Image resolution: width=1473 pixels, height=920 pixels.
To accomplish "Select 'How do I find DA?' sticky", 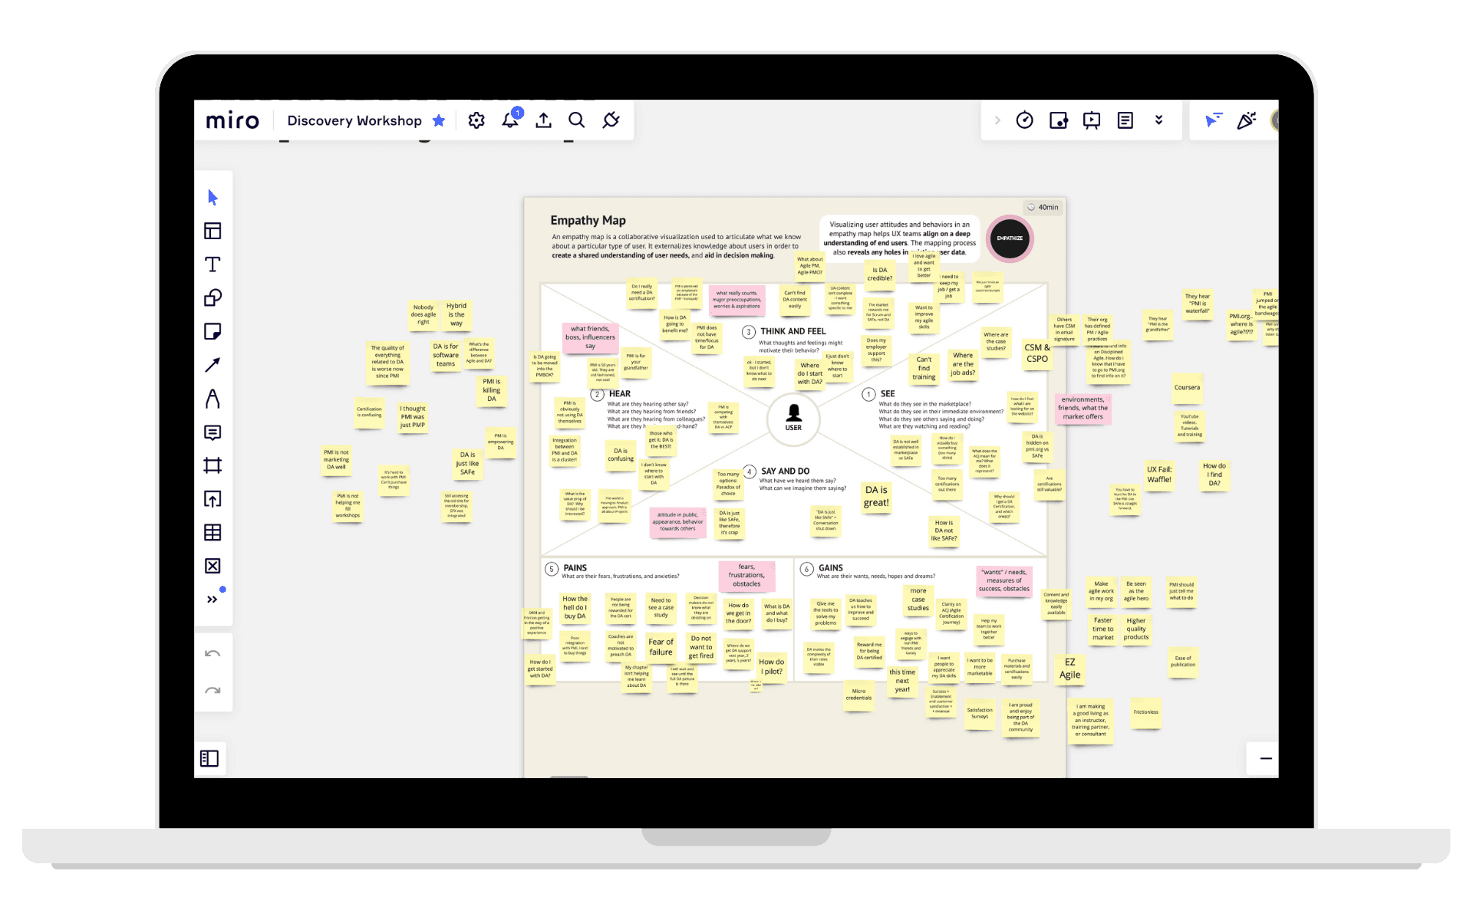I will pos(1214,475).
